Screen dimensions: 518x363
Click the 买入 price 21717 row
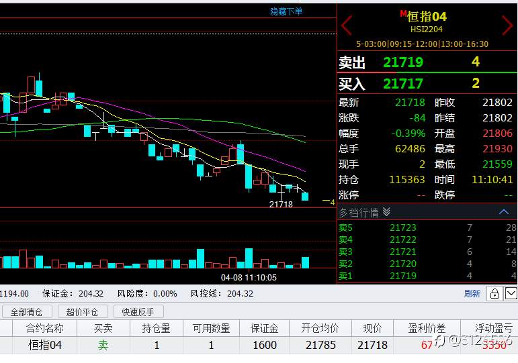tap(427, 83)
